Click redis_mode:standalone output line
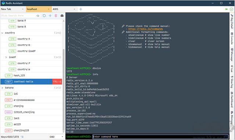The width and height of the screenshot is (235, 140). [x=81, y=92]
